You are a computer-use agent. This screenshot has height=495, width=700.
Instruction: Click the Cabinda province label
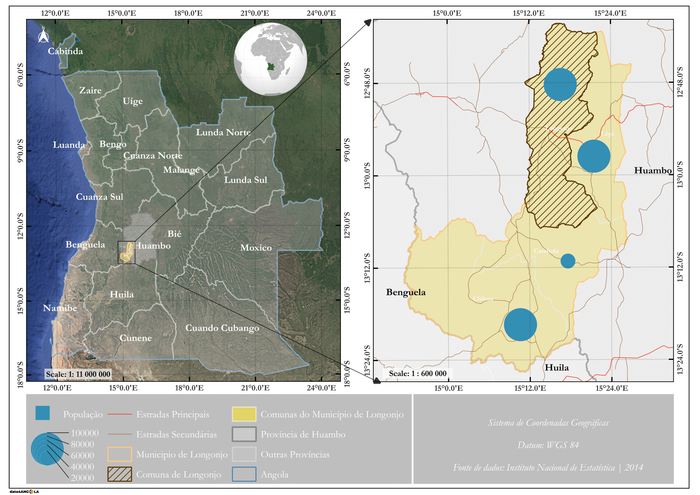(x=65, y=51)
